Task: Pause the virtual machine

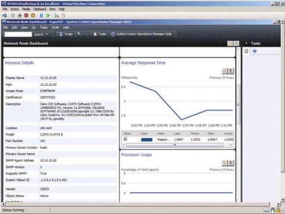Action: click(42, 15)
